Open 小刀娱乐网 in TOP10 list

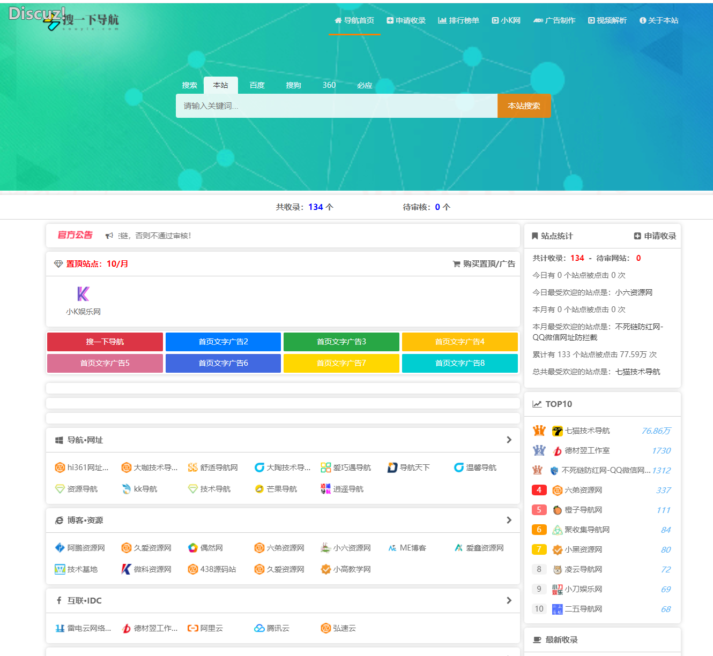click(583, 589)
